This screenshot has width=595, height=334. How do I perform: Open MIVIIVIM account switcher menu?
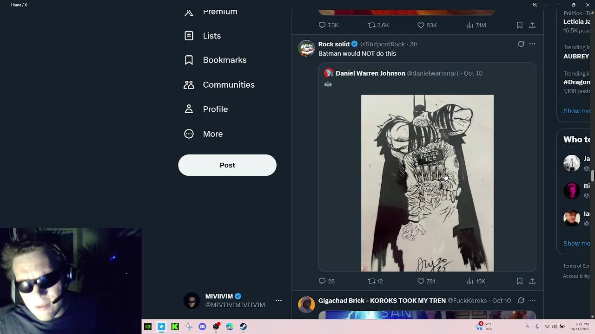click(278, 301)
